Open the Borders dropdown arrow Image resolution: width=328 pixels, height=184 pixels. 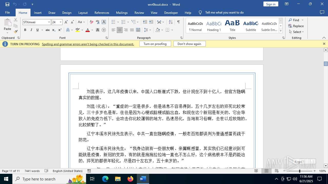click(172, 30)
